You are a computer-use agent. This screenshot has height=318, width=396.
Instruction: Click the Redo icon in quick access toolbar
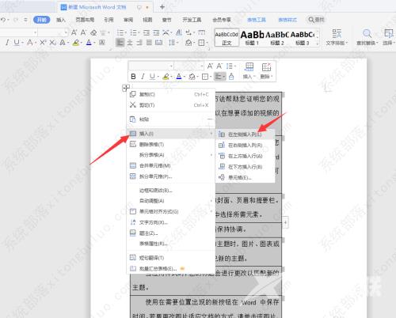[16, 20]
